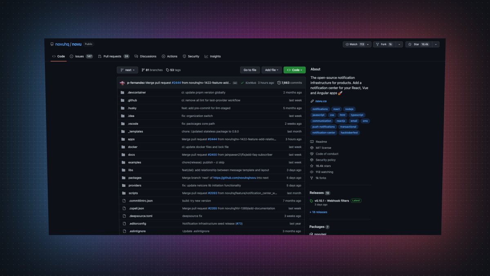The width and height of the screenshot is (490, 276).
Task: Click the eye icon on the Watch button
Action: [348, 44]
